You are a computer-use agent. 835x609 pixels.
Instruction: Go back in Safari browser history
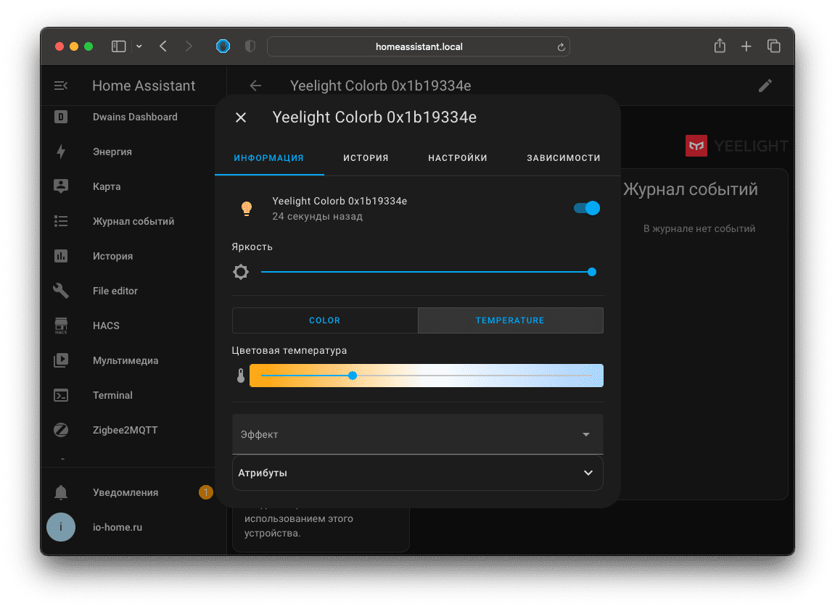(163, 46)
